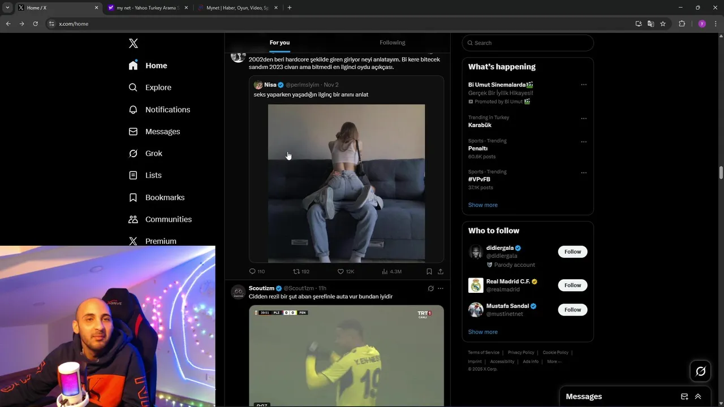This screenshot has width=724, height=407.
Task: Open more options for Bi Umut trend
Action: [584, 85]
